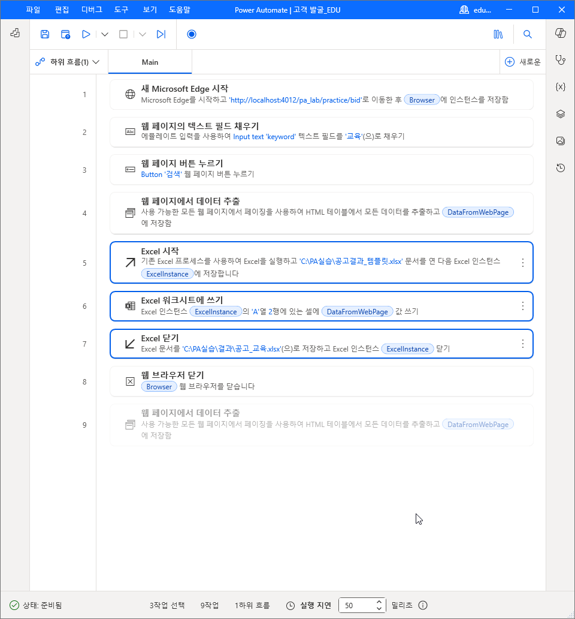
Task: Run the next action with the step icon
Action: point(161,34)
